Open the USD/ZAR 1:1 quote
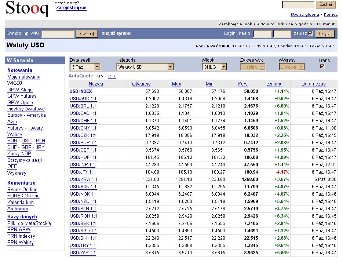Image resolution: width=343 pixels, height=262 pixels. click(83, 253)
